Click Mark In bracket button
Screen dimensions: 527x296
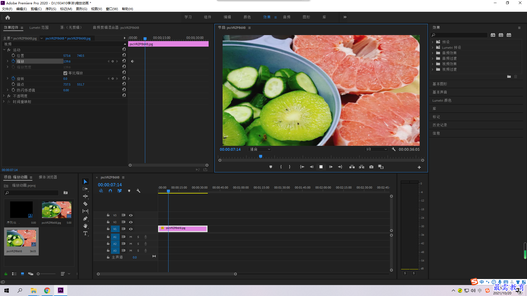click(x=281, y=167)
